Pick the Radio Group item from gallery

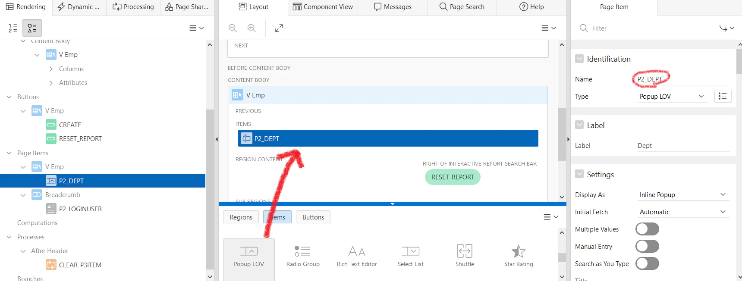tap(303, 257)
